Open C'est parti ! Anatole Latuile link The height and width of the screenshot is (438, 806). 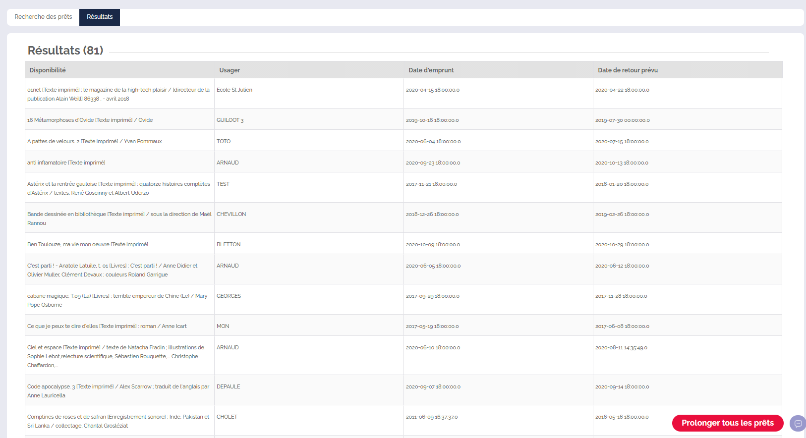pyautogui.click(x=112, y=270)
